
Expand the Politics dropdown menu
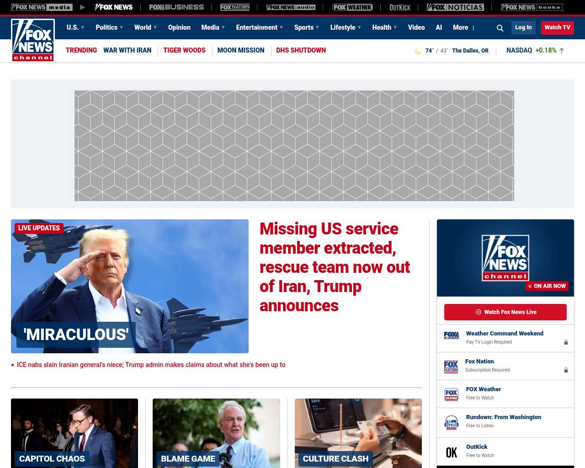(109, 27)
